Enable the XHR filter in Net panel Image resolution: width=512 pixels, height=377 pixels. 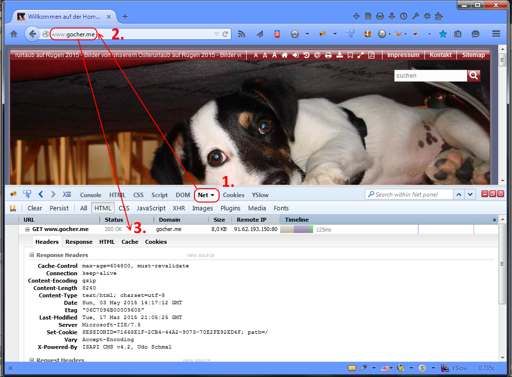[179, 208]
